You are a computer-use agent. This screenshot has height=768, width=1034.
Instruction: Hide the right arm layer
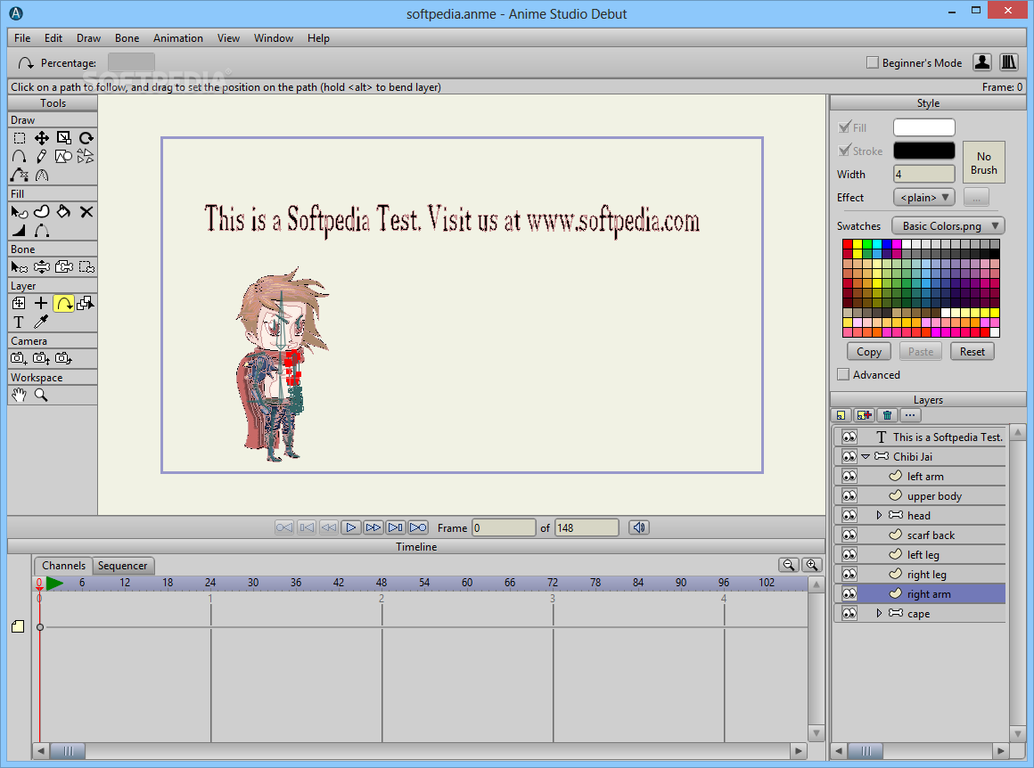[849, 594]
